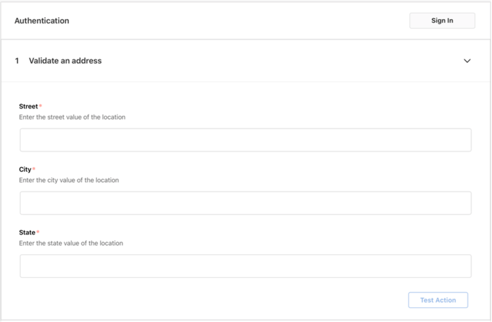Image resolution: width=492 pixels, height=322 pixels.
Task: Click the State field label
Action: tap(27, 233)
